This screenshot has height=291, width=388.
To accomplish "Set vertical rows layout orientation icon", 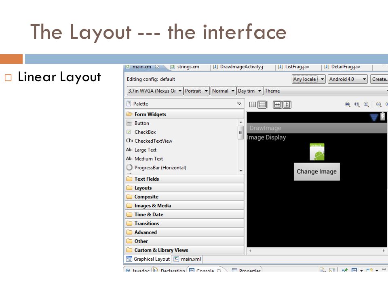I will tap(262, 104).
